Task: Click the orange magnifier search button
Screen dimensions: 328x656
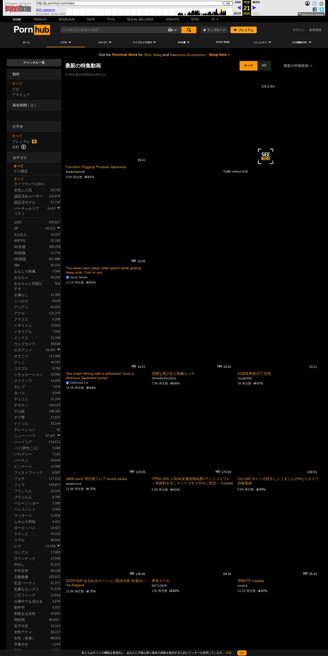Action: coord(189,30)
